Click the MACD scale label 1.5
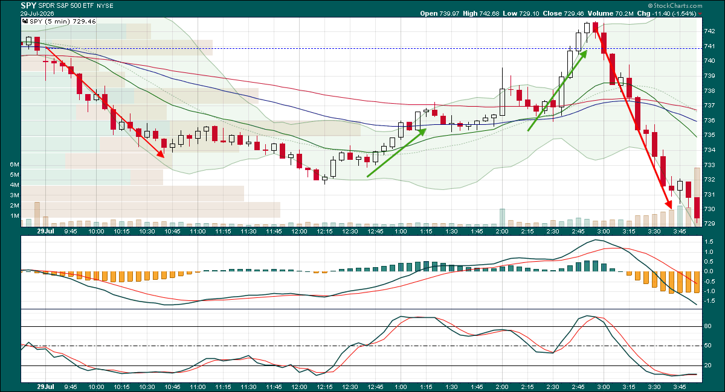This screenshot has height=392, width=725. tap(709, 242)
